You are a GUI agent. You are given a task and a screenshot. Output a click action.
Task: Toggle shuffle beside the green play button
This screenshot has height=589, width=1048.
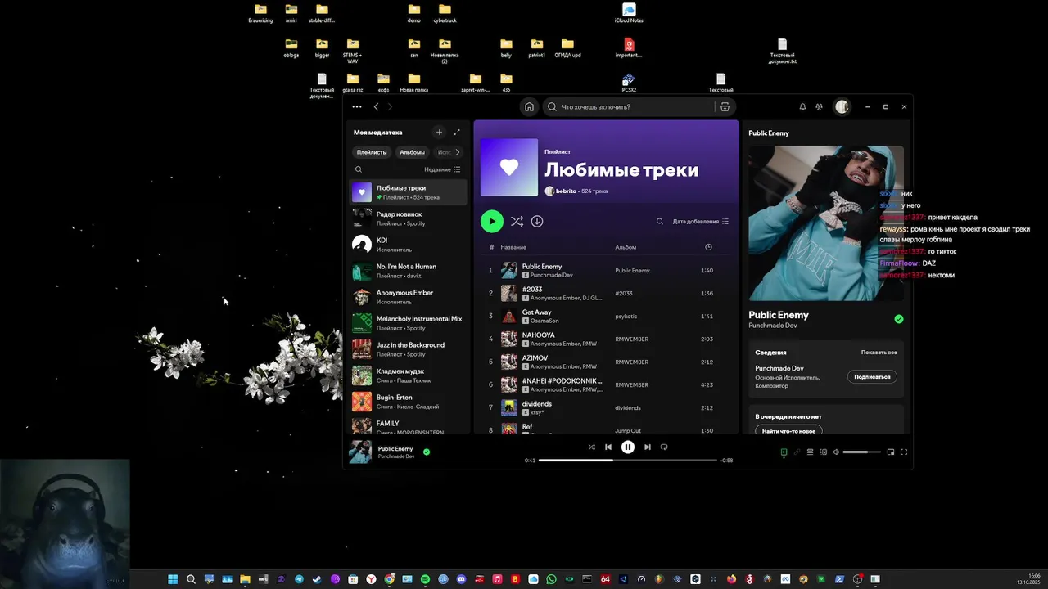coord(517,221)
